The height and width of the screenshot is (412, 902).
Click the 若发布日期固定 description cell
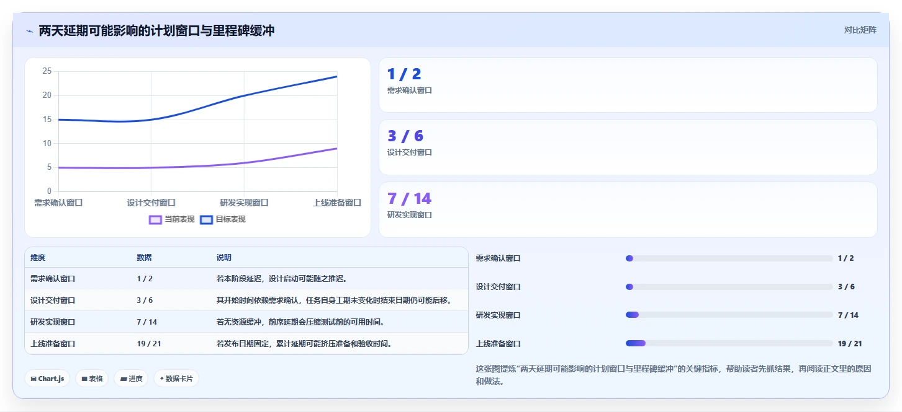[x=304, y=343]
